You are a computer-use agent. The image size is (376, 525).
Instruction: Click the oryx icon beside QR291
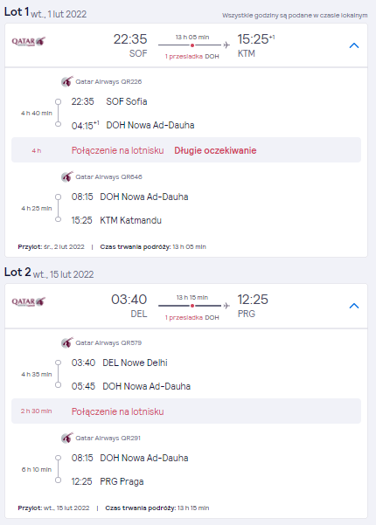point(67,438)
